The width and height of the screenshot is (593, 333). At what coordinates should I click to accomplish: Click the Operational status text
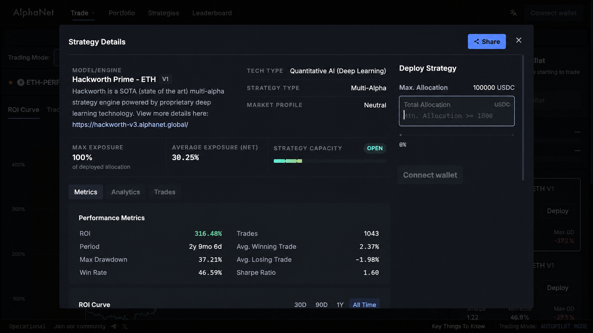(27, 326)
